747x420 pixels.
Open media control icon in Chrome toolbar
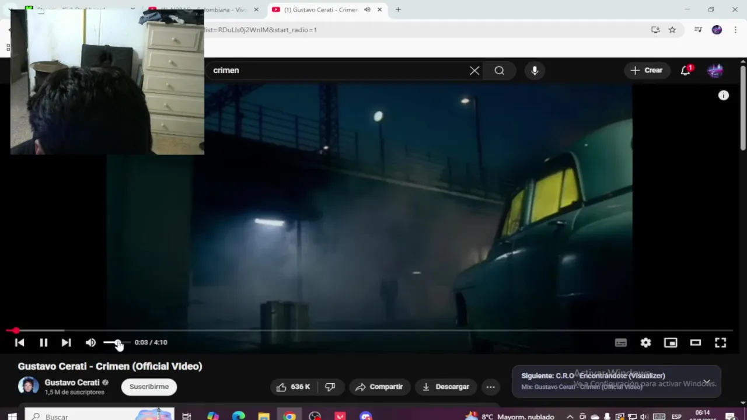click(698, 30)
